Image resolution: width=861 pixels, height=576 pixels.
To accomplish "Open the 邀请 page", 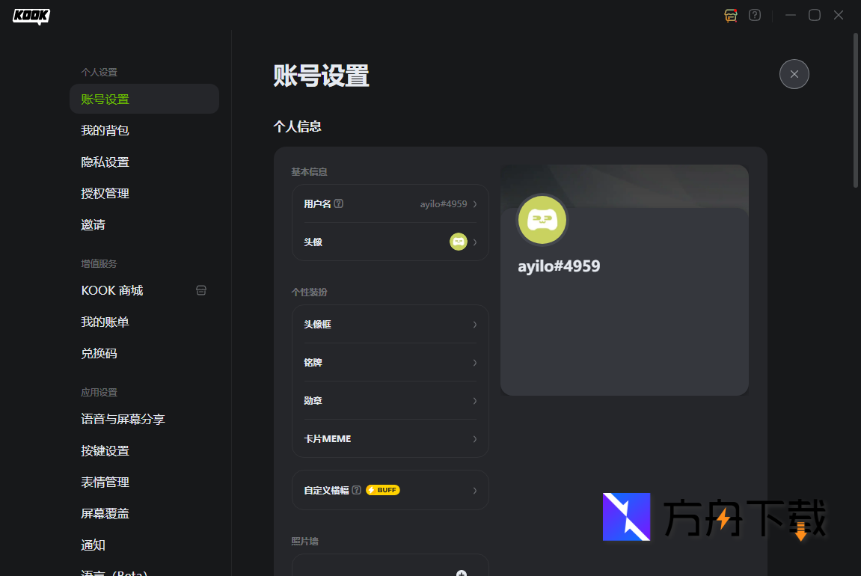I will click(93, 224).
